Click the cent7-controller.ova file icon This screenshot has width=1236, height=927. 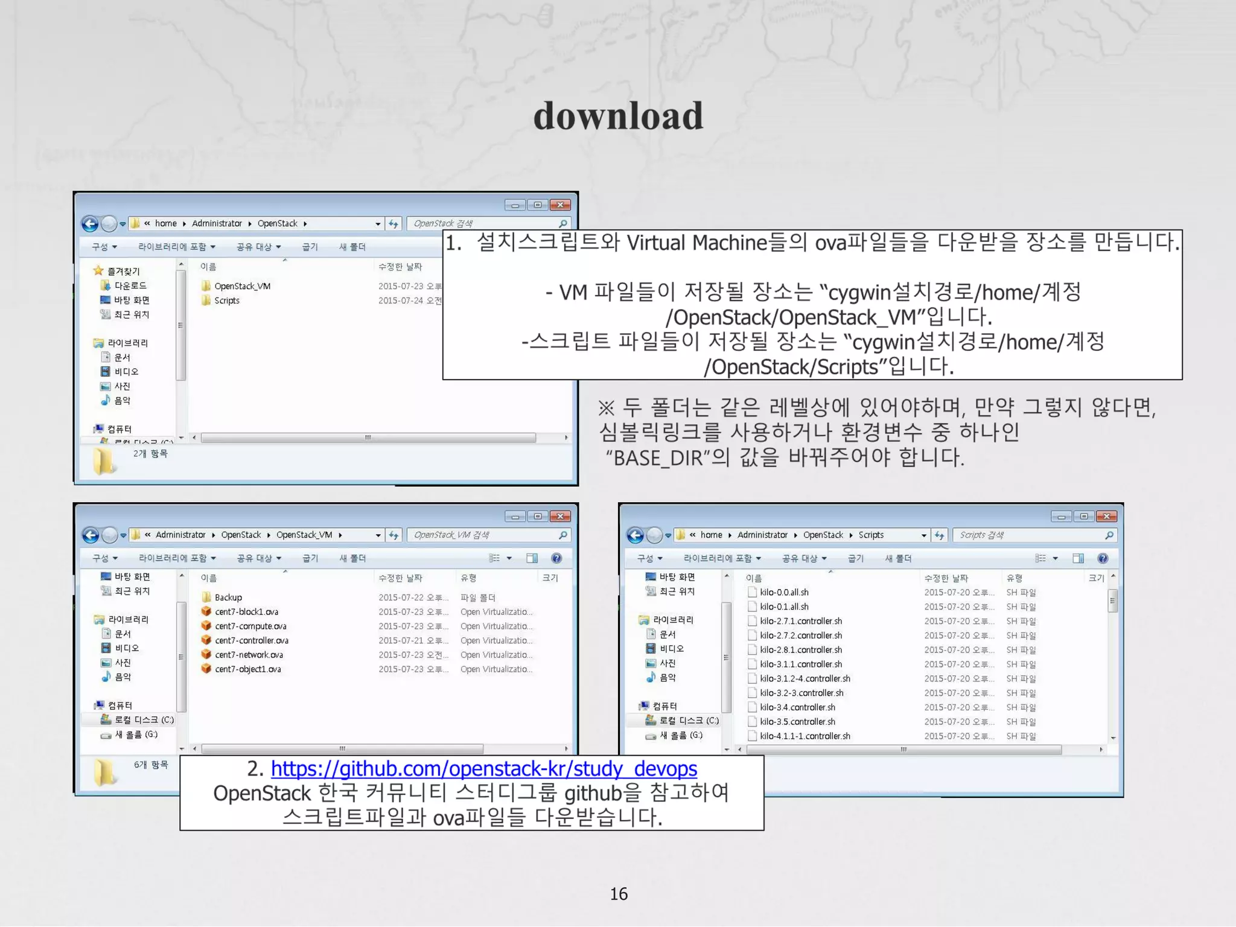point(206,640)
